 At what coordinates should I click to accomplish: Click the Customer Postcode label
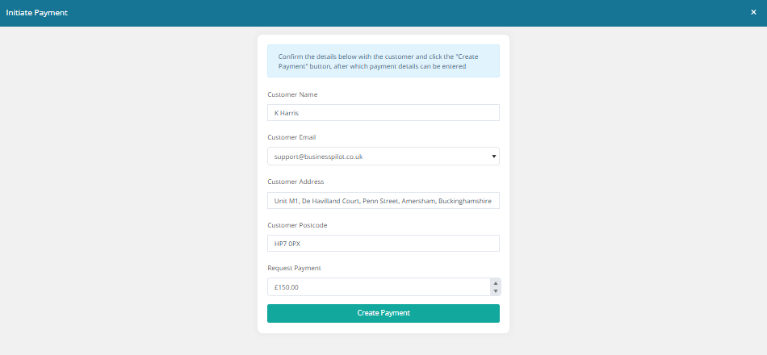297,225
